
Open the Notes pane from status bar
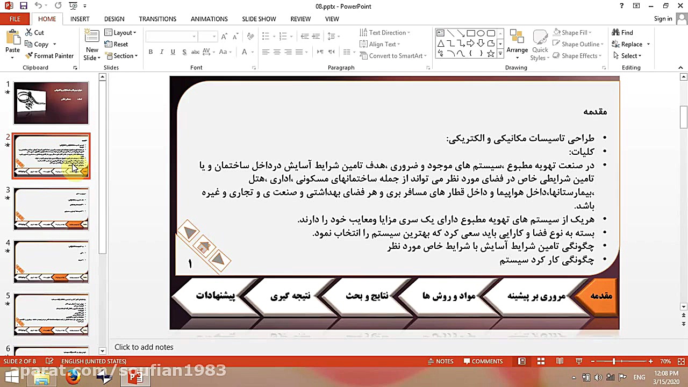[x=440, y=361]
